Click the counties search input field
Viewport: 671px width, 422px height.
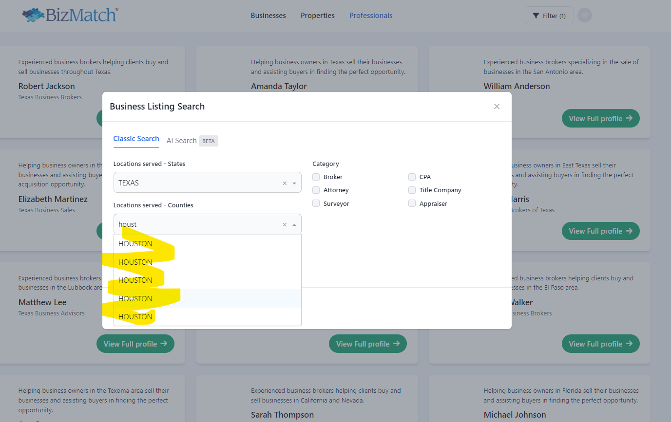195,224
